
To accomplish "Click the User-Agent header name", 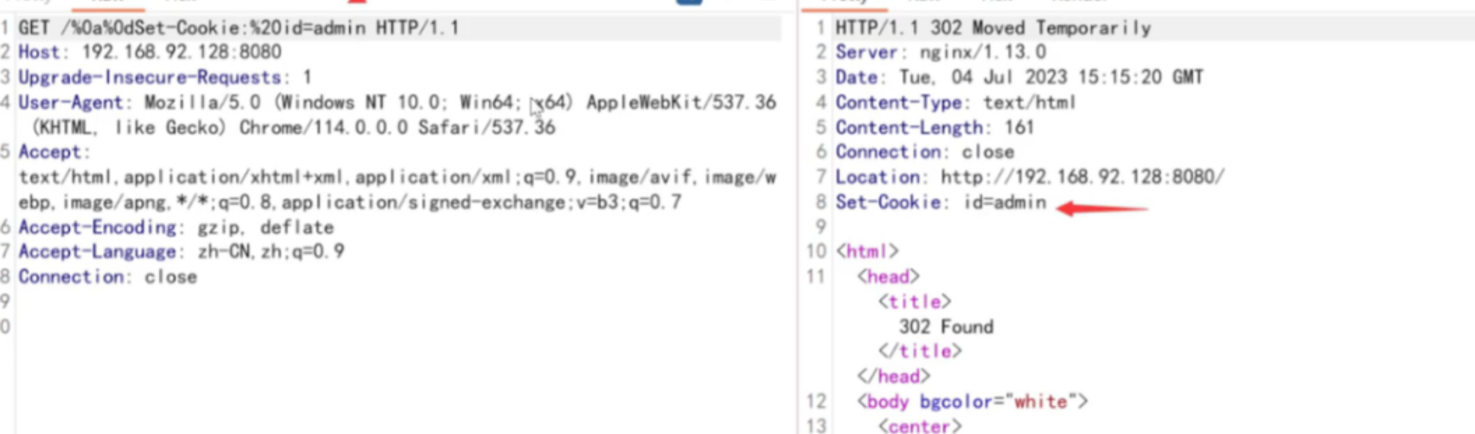I will pos(71,103).
